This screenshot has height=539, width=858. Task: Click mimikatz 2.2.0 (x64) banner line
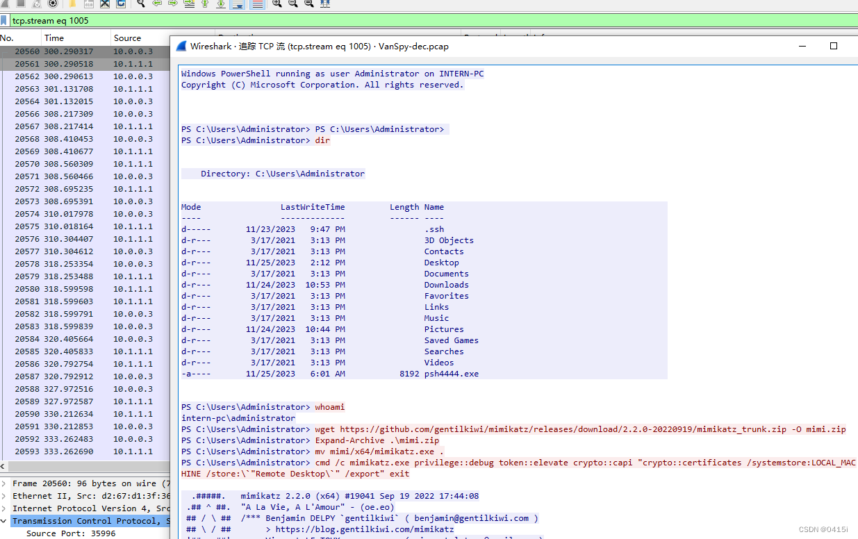coord(360,496)
